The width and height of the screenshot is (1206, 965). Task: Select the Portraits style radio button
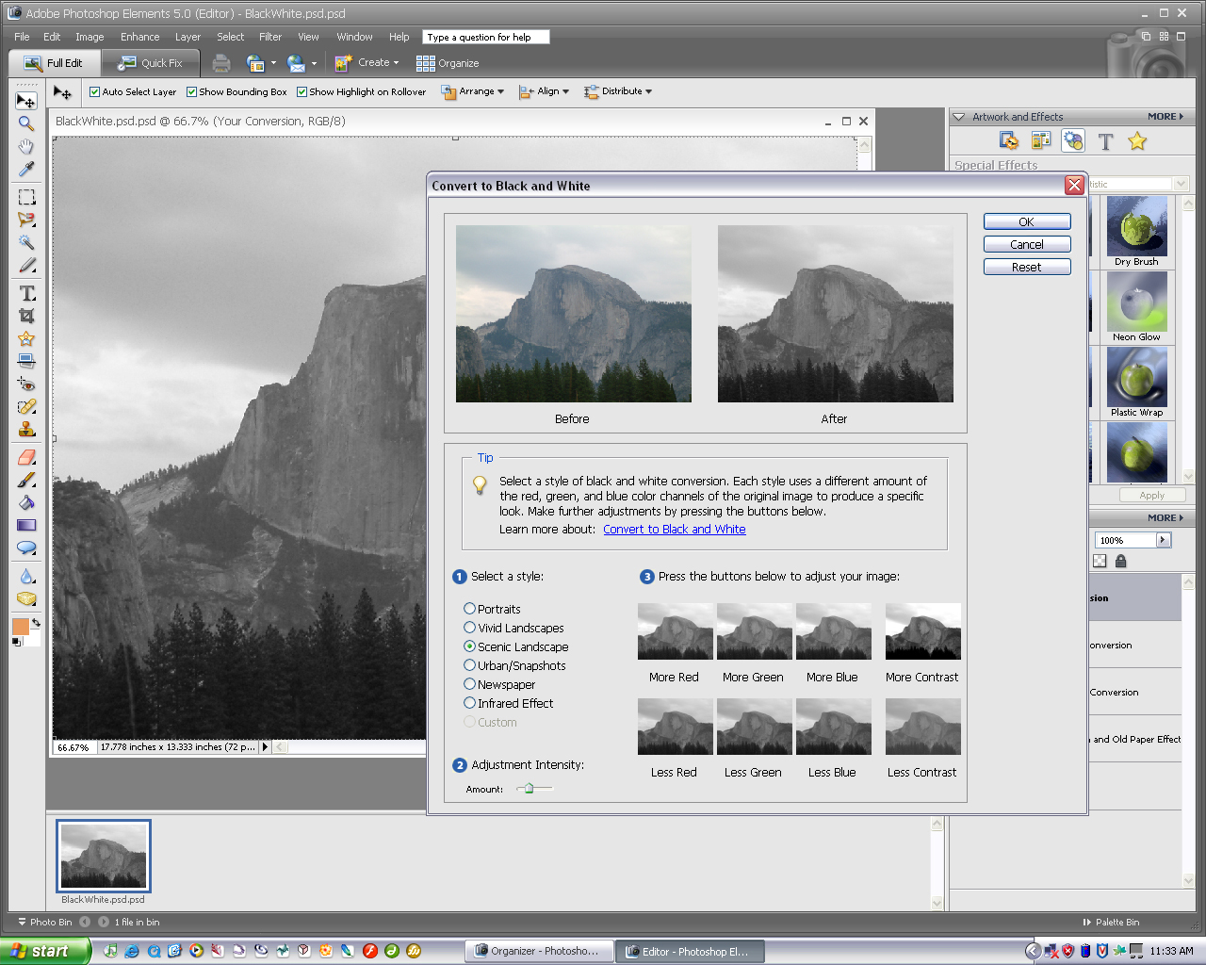469,609
